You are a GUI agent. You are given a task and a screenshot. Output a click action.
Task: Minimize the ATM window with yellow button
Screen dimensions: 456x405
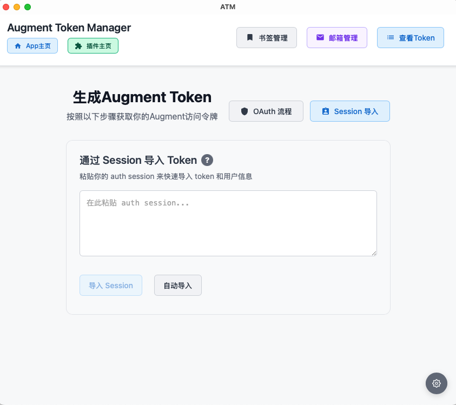pos(17,7)
